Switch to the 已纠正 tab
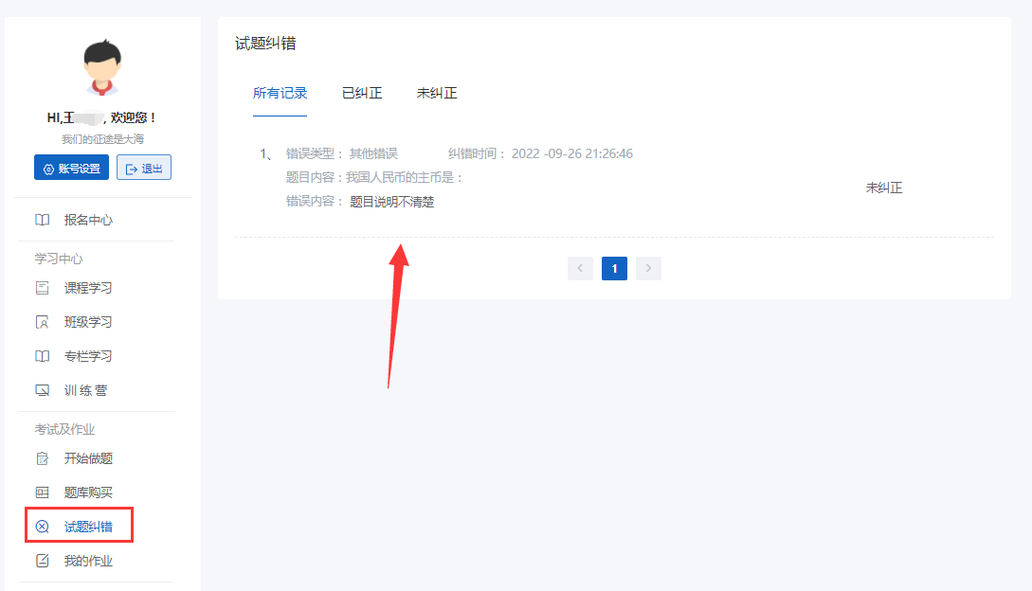This screenshot has height=591, width=1032. point(362,94)
